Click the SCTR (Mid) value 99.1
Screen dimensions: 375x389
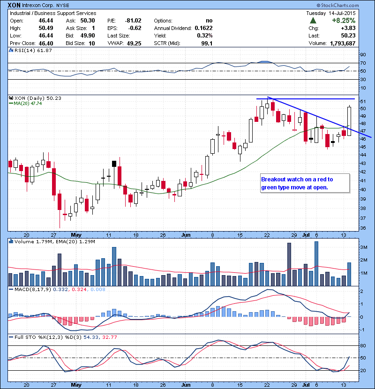point(207,44)
